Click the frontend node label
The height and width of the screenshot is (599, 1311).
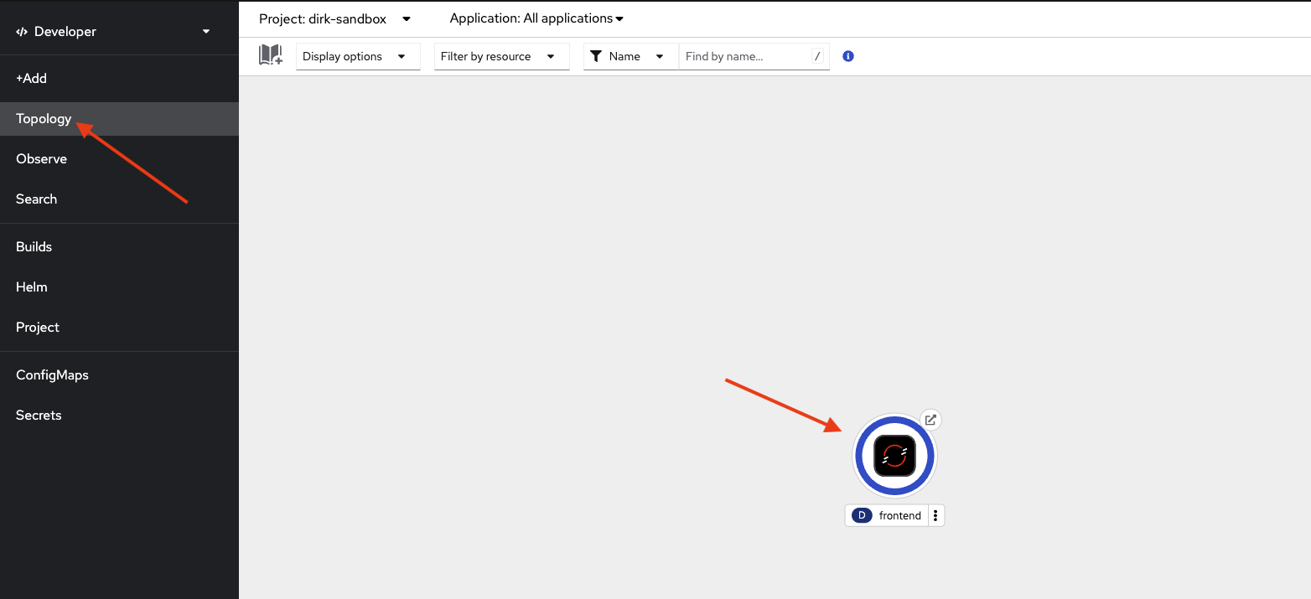[x=900, y=516]
